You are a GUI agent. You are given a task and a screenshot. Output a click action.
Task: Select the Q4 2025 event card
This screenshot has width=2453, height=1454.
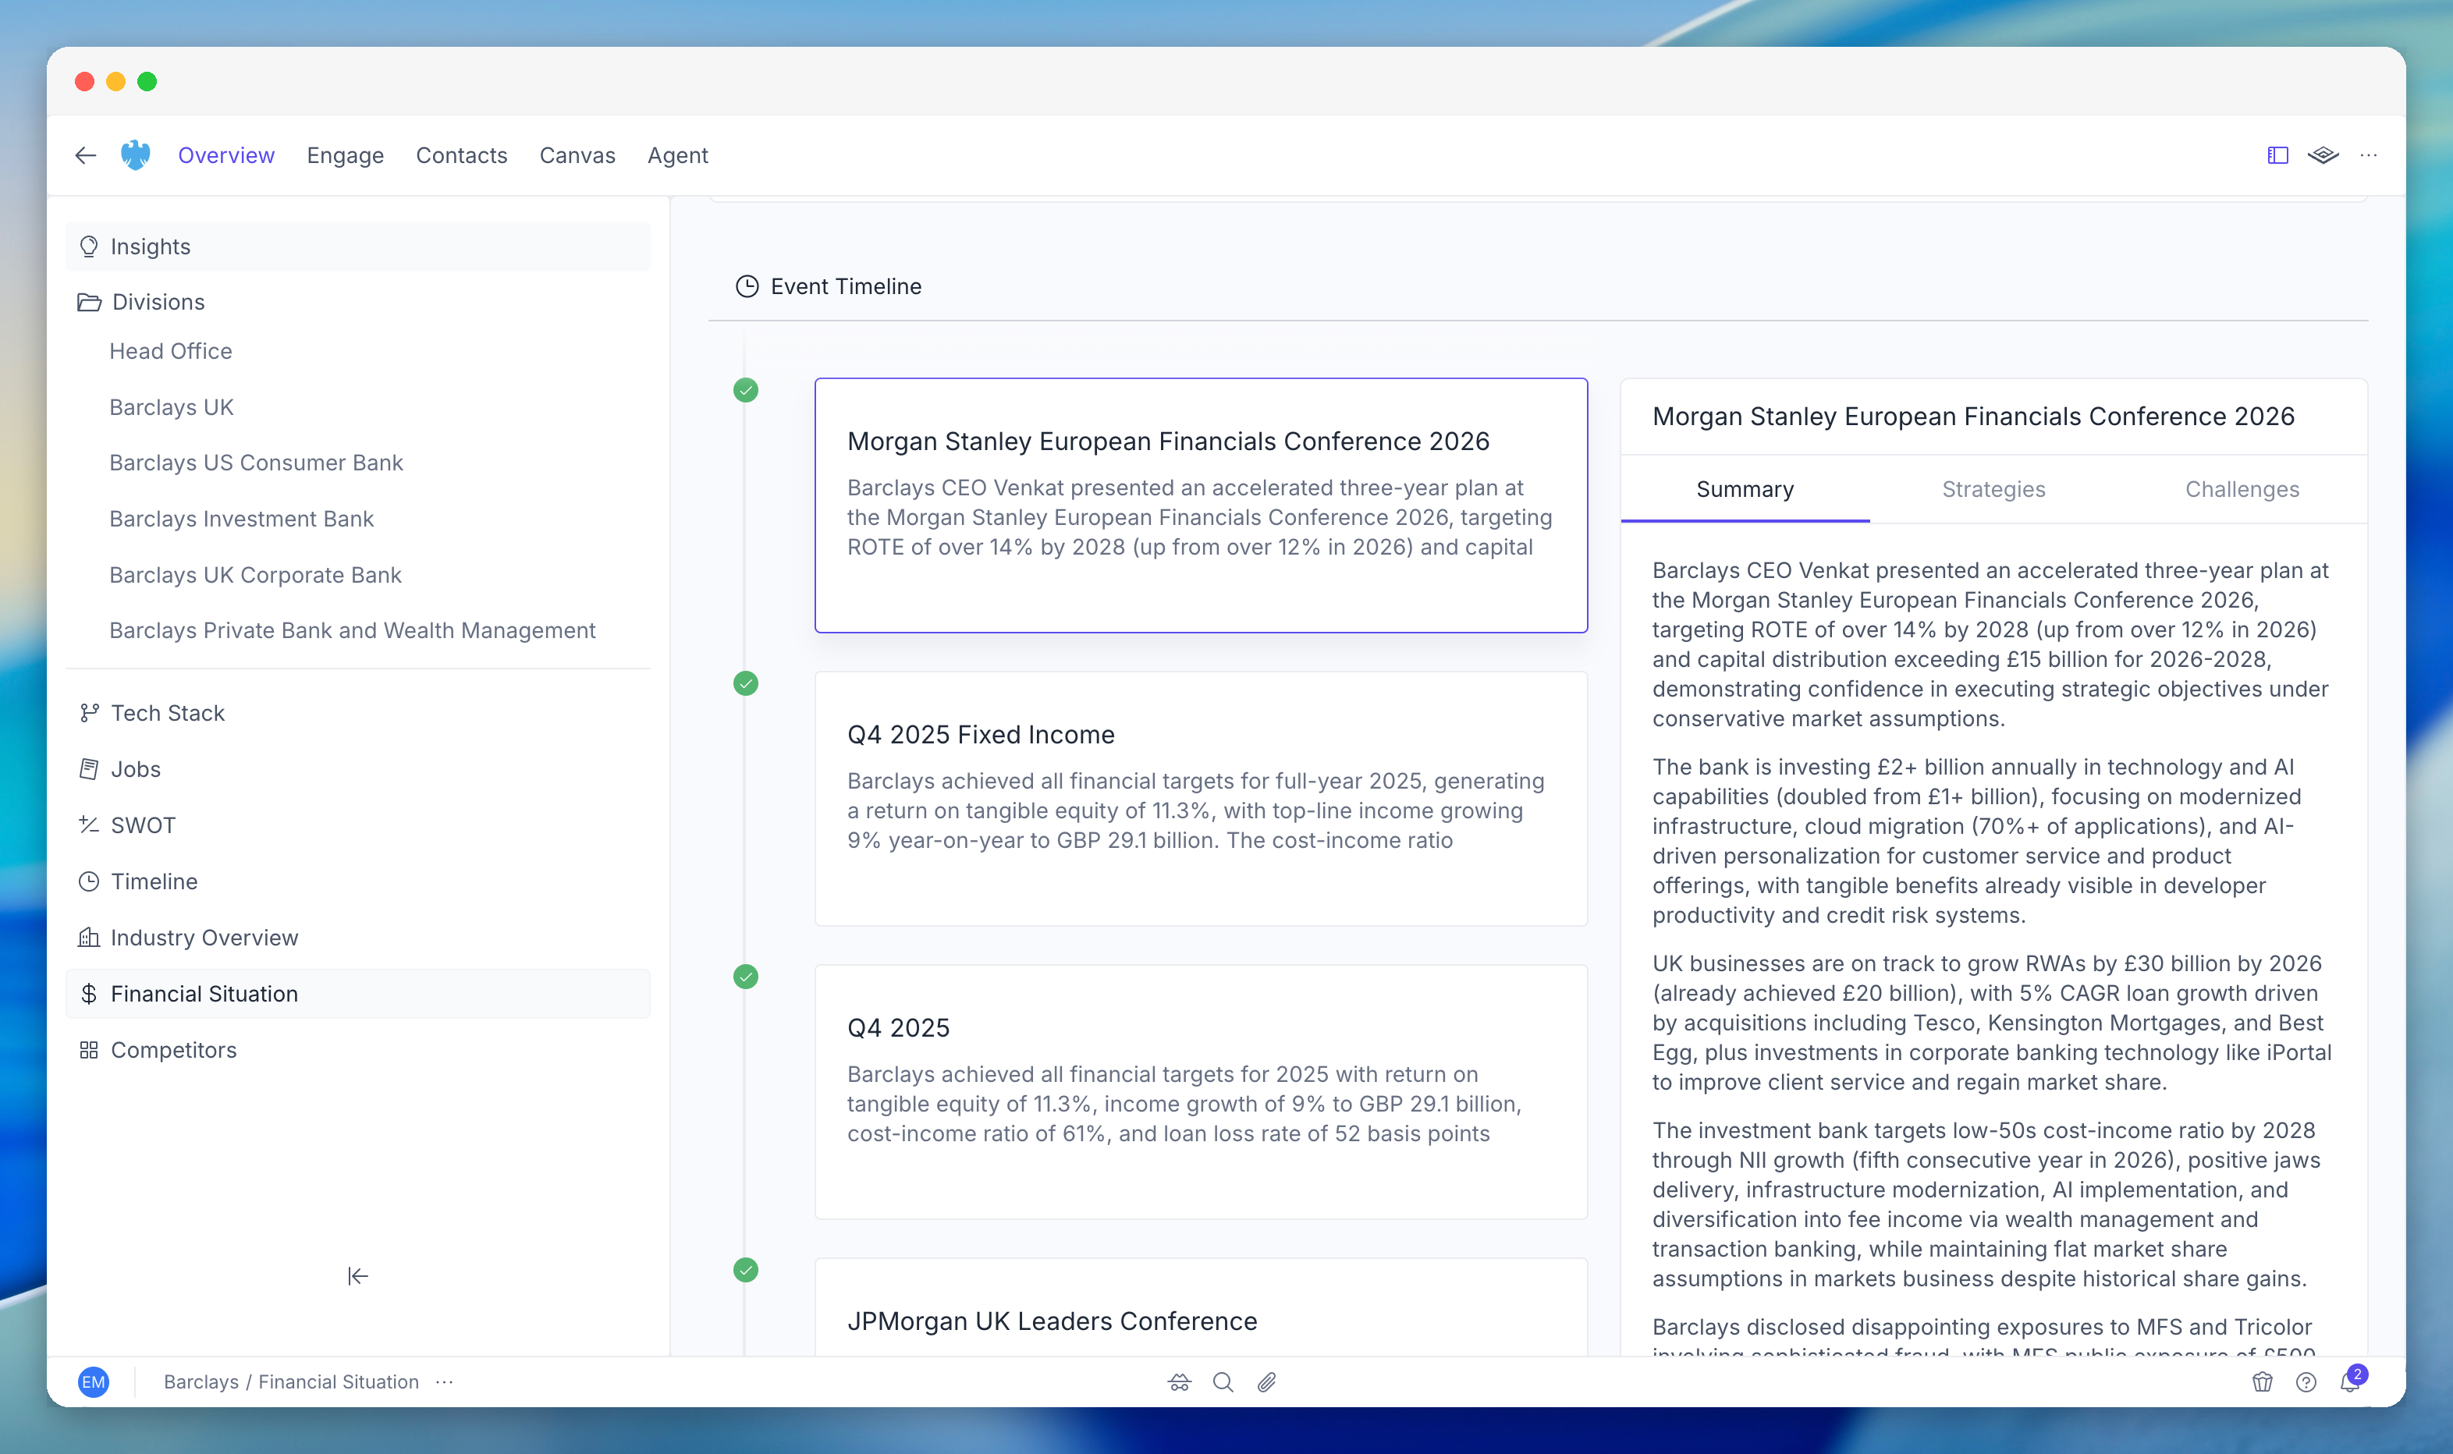[1201, 1091]
